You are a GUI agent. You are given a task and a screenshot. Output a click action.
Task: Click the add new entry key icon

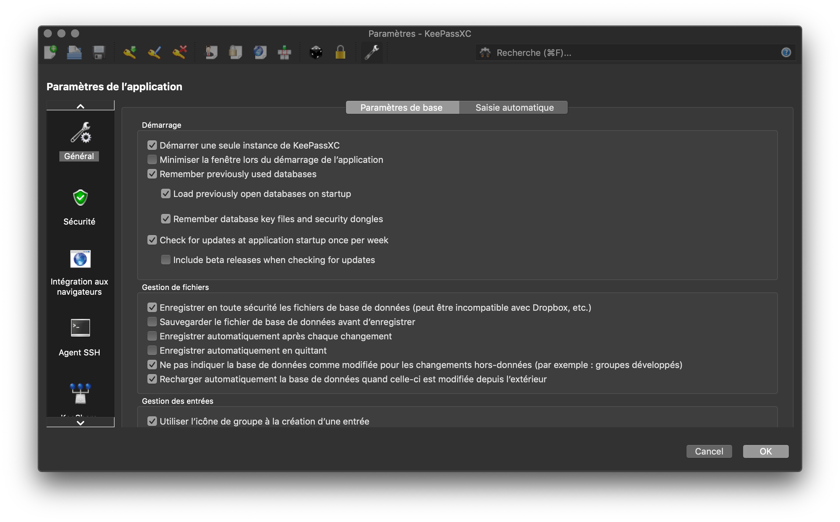tap(130, 52)
